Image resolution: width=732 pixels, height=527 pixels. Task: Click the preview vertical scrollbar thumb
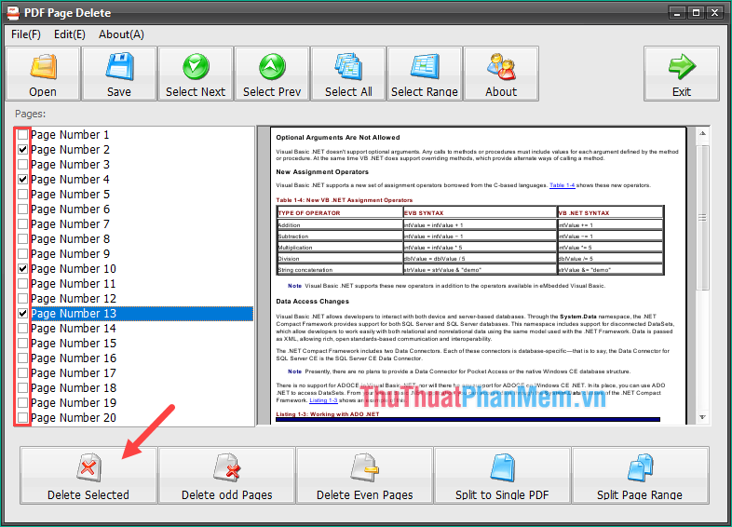[702, 218]
